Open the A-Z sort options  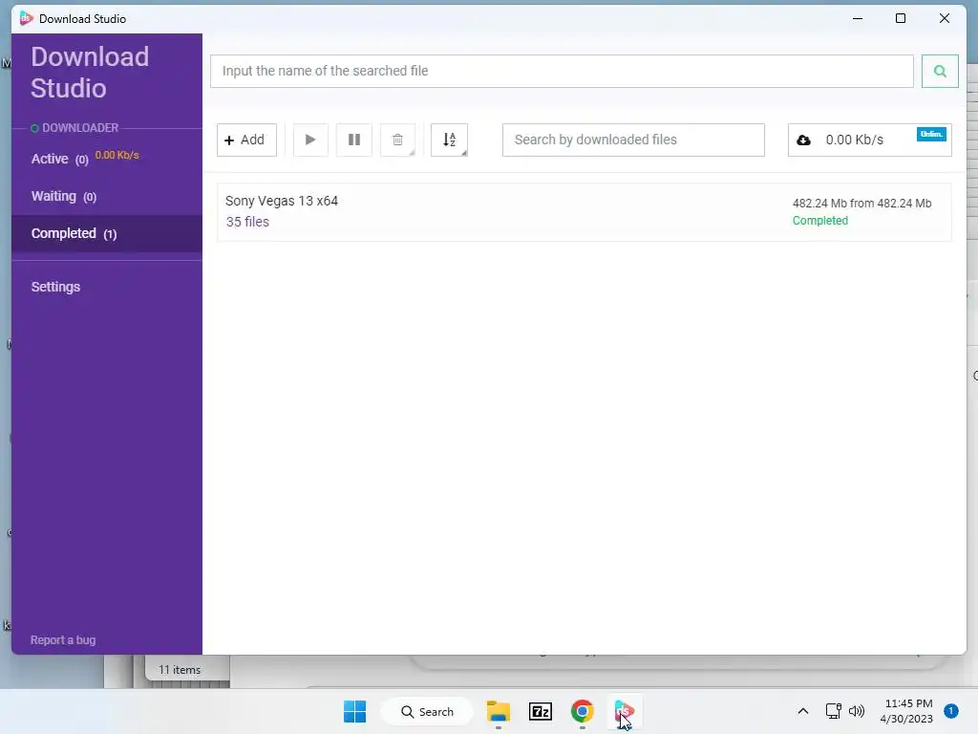coord(449,140)
